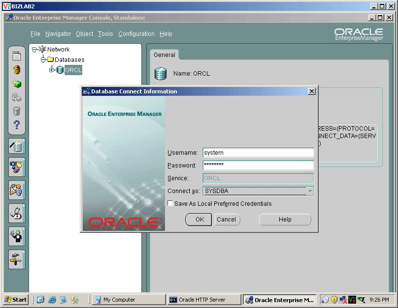Click the VNC tray icon
The height and width of the screenshot is (308, 398).
352,300
